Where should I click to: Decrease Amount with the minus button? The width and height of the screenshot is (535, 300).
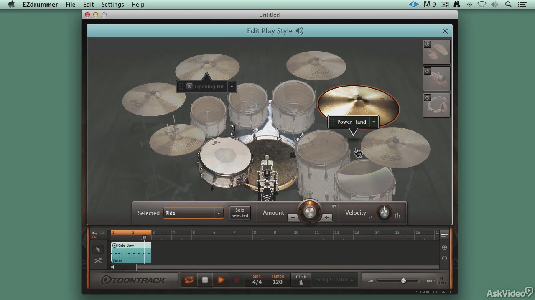(293, 217)
